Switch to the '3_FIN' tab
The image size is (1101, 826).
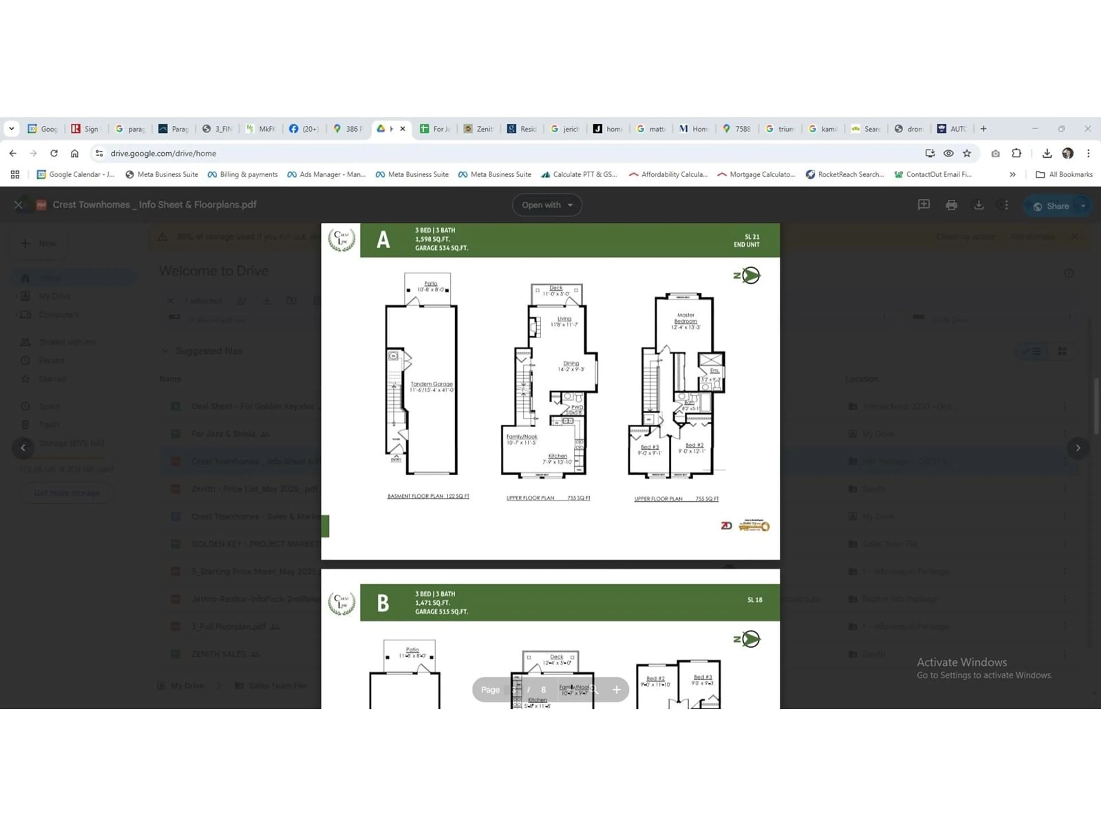pos(218,129)
